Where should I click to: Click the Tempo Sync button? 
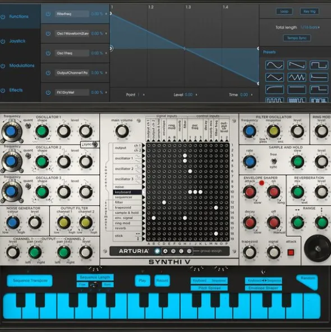[297, 38]
